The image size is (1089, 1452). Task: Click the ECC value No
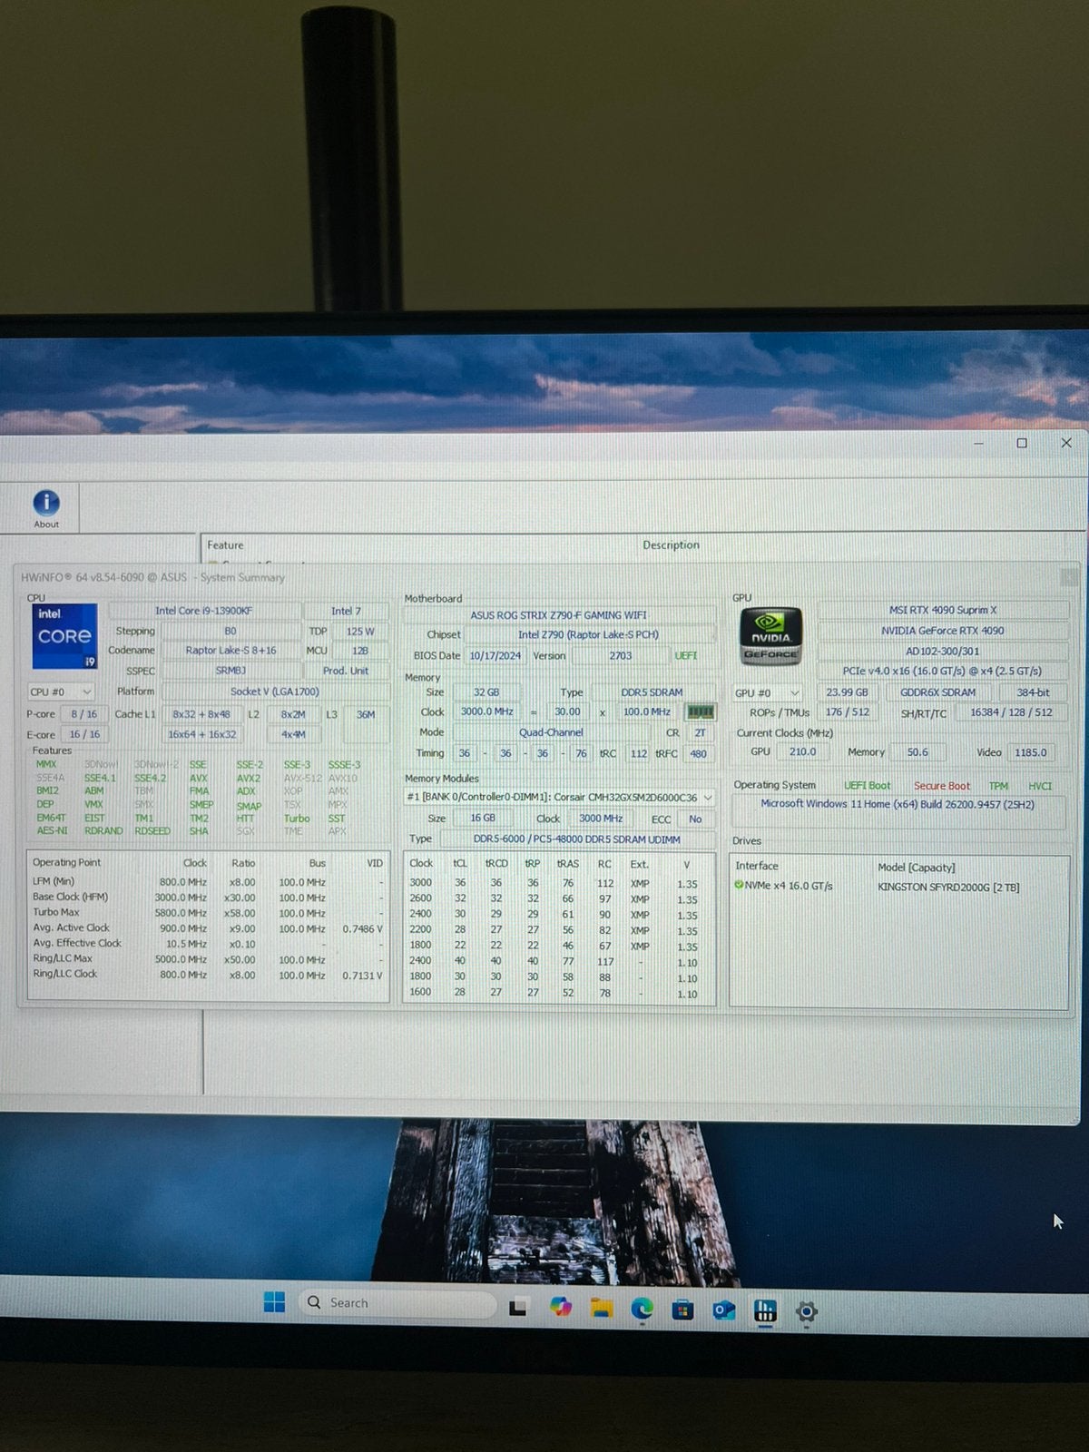695,819
